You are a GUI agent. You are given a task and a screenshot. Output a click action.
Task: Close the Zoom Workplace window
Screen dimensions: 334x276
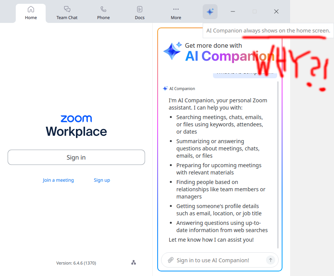(276, 11)
